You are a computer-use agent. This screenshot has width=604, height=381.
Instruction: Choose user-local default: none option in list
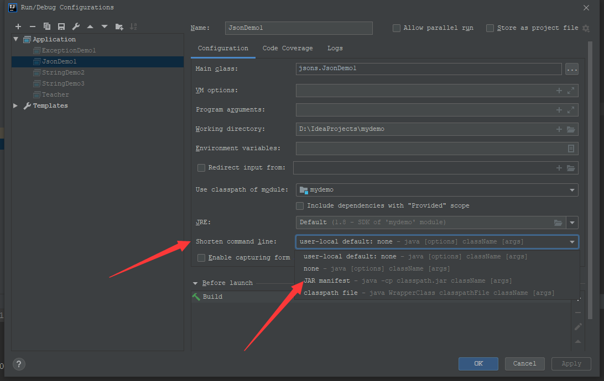(437, 256)
